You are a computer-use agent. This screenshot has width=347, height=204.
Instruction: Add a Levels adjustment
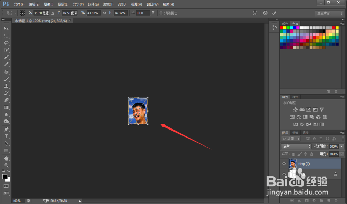click(302, 109)
